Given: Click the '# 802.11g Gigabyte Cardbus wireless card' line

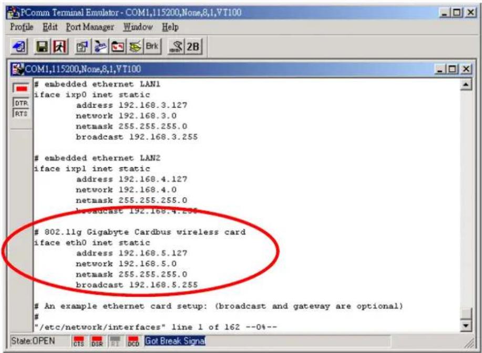Looking at the screenshot, I should (140, 232).
